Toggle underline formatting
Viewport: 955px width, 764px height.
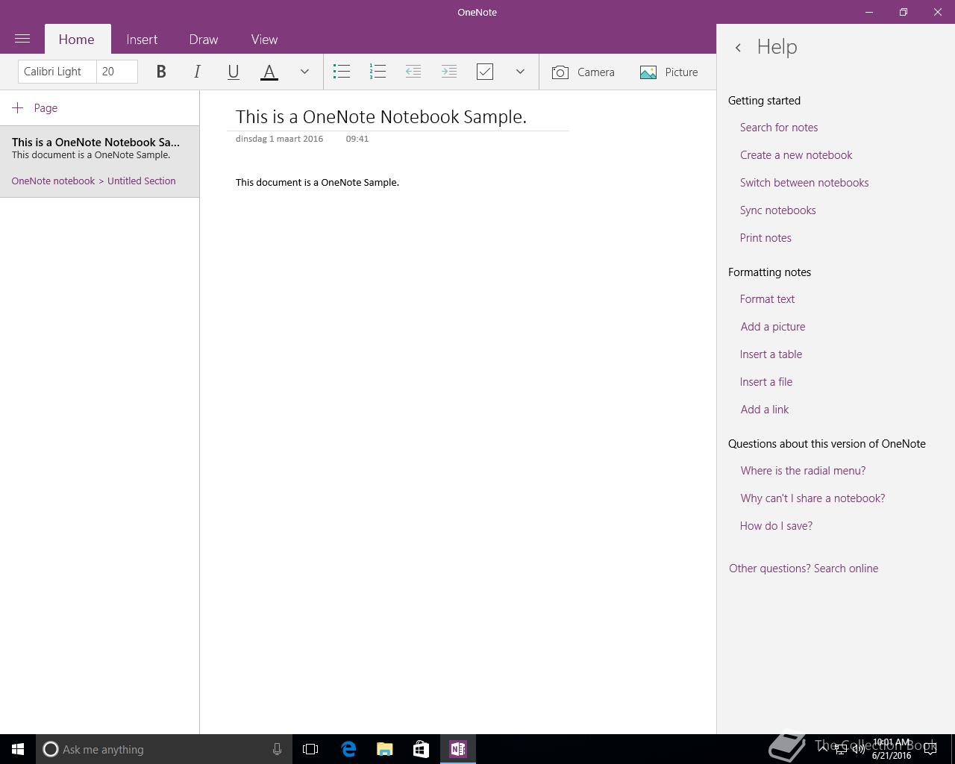tap(233, 72)
